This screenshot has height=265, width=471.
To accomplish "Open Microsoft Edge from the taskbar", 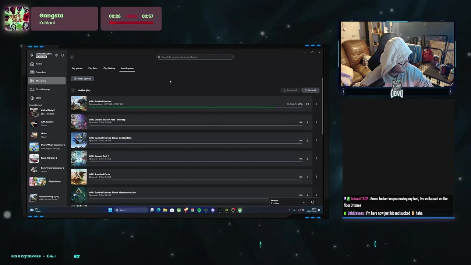I will [159, 210].
